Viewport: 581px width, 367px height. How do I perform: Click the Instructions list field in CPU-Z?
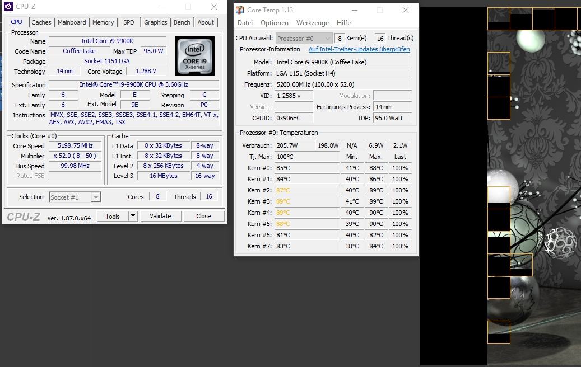(134, 119)
